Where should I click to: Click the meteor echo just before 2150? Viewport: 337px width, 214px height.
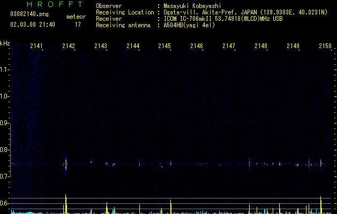[321, 164]
